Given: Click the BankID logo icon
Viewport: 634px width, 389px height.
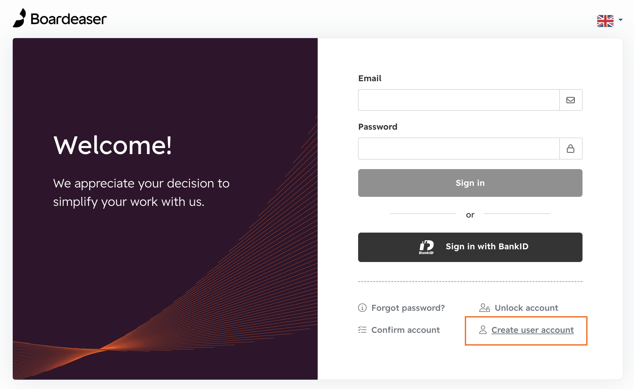Looking at the screenshot, I should pos(426,247).
